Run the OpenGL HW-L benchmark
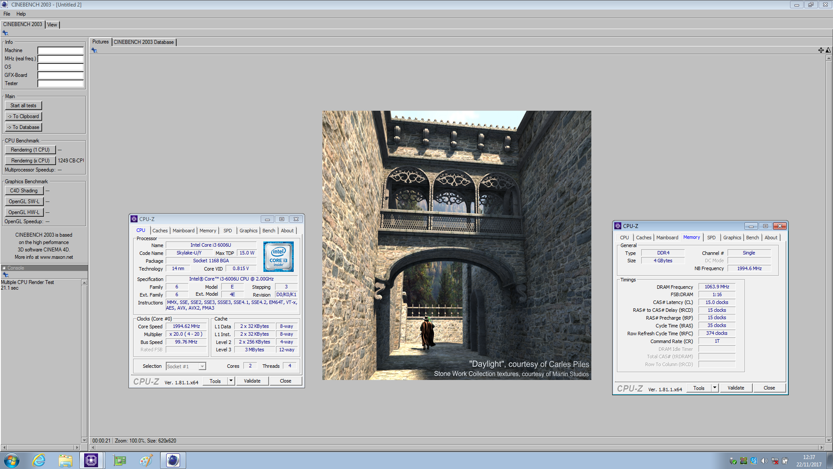Viewport: 833px width, 469px height. (x=24, y=212)
